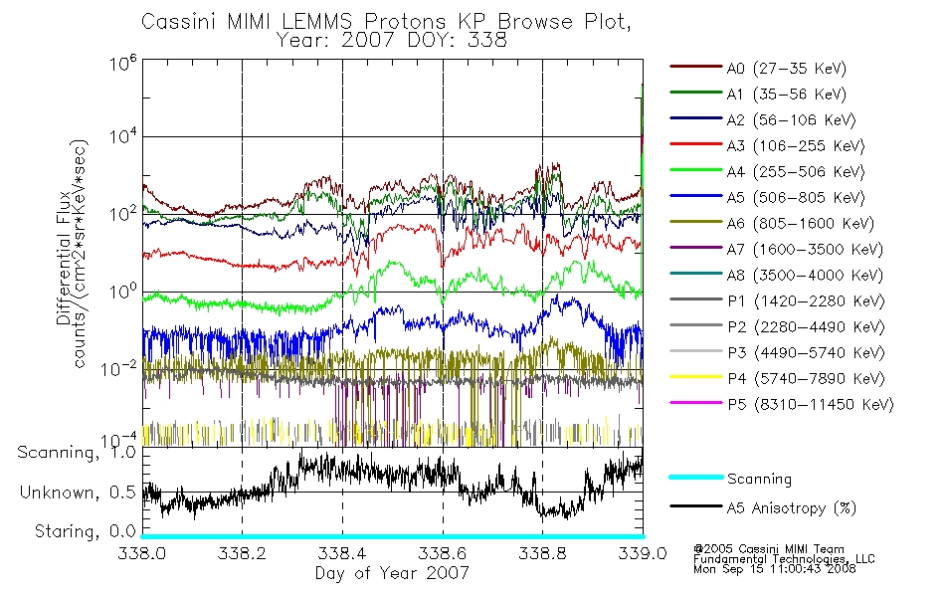Click the magenta P5 legend line
This screenshot has height=597, width=945.
click(696, 403)
